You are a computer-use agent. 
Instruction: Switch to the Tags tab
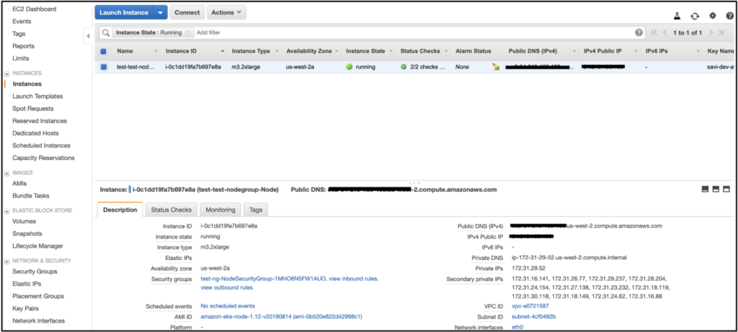(256, 210)
